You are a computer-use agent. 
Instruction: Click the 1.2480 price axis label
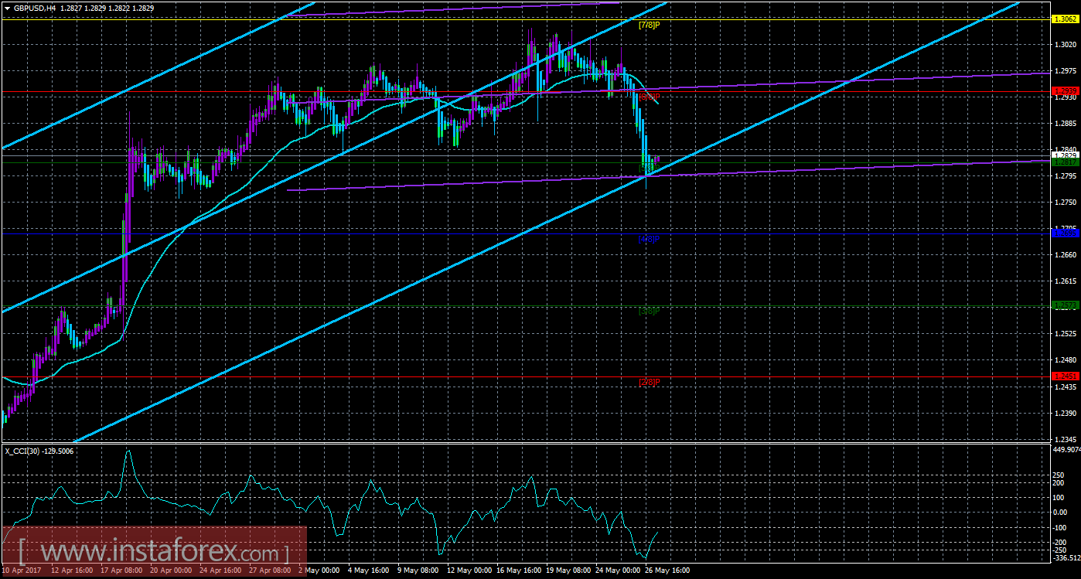coord(1066,360)
